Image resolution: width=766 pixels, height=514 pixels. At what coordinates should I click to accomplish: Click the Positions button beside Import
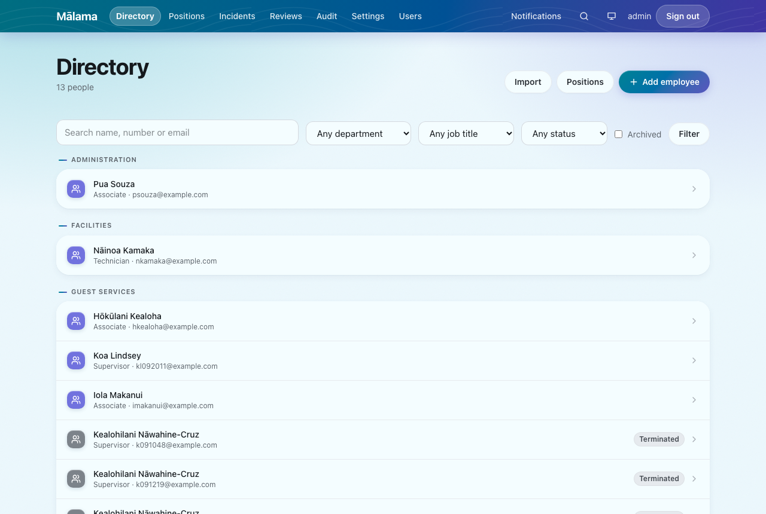[x=585, y=82]
